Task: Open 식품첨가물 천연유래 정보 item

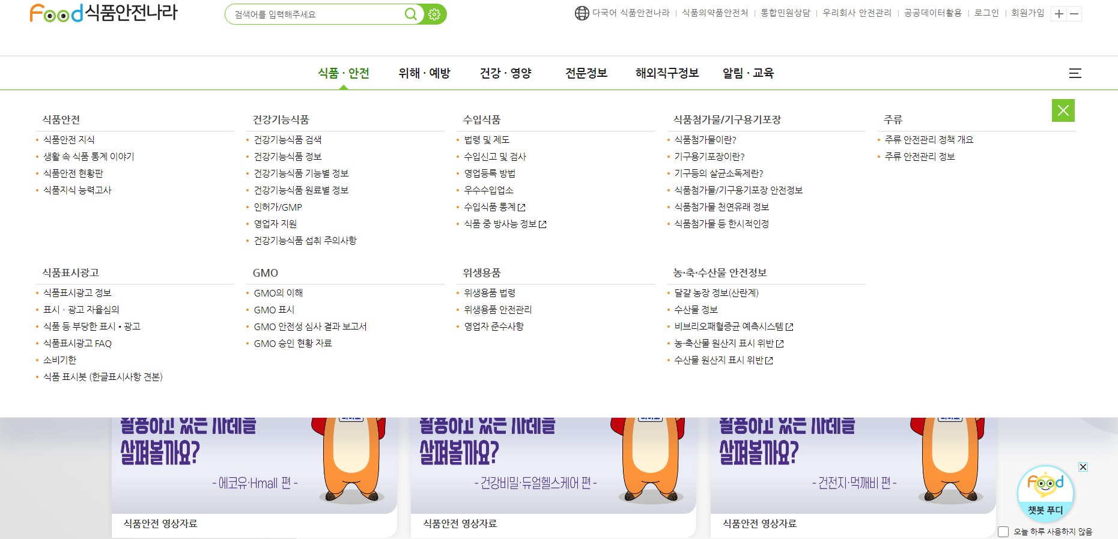Action: tap(722, 207)
